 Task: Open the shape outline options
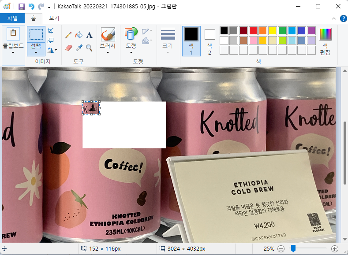[147, 31]
